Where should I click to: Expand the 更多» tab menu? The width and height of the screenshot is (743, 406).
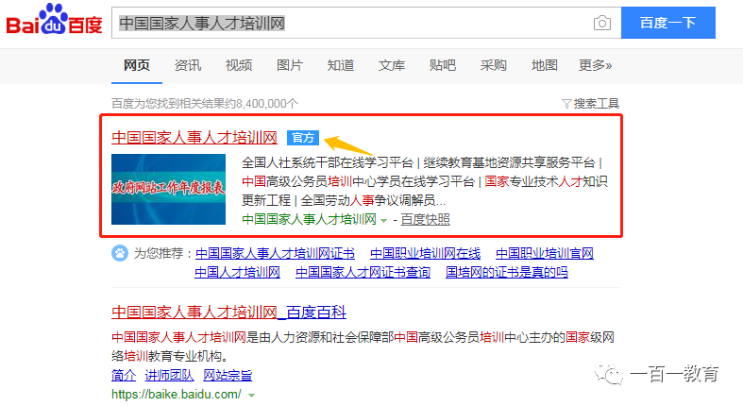pos(595,65)
